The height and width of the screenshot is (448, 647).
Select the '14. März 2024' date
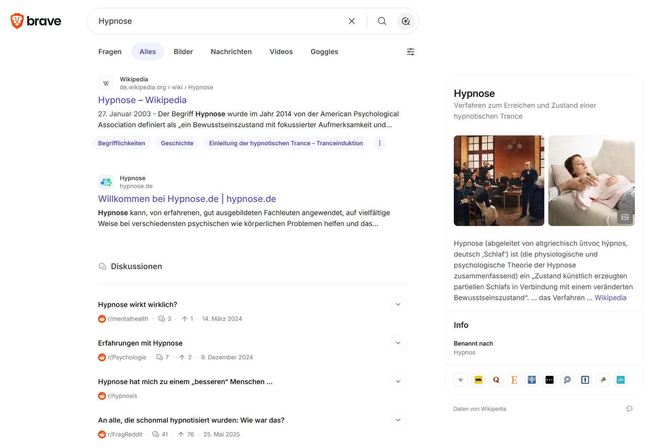tap(222, 319)
